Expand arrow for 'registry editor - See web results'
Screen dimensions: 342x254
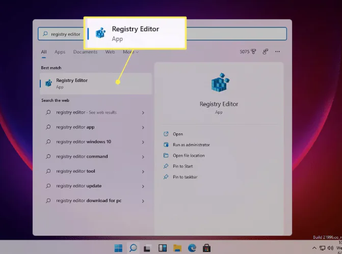[x=143, y=112]
